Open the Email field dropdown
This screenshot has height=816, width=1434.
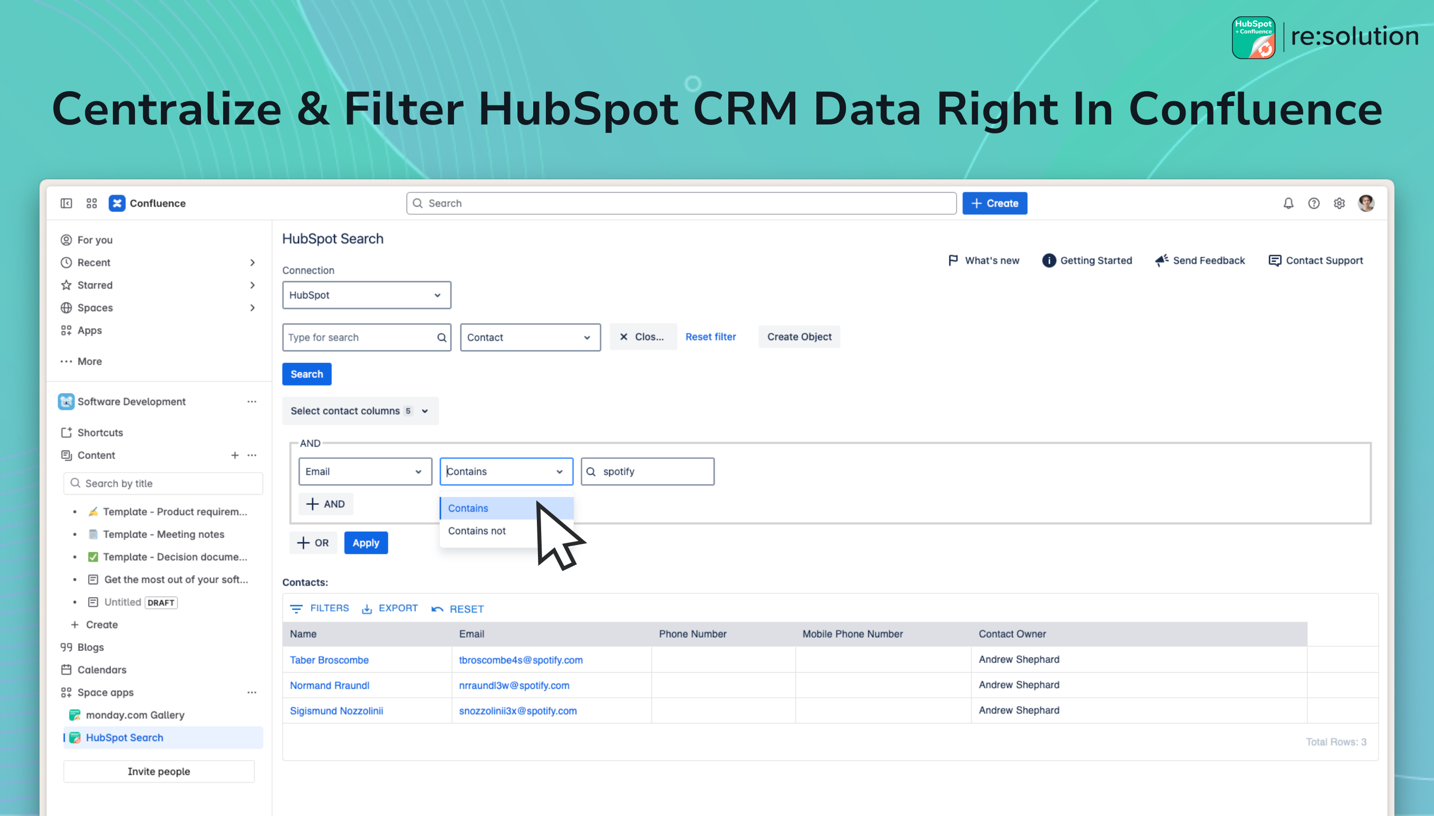pos(365,472)
